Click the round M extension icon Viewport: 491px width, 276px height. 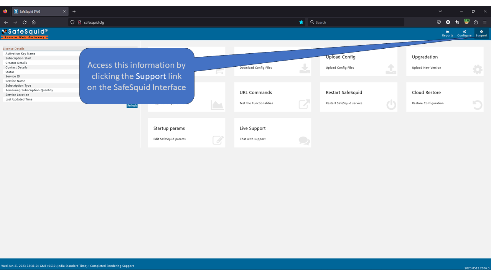pyautogui.click(x=448, y=22)
